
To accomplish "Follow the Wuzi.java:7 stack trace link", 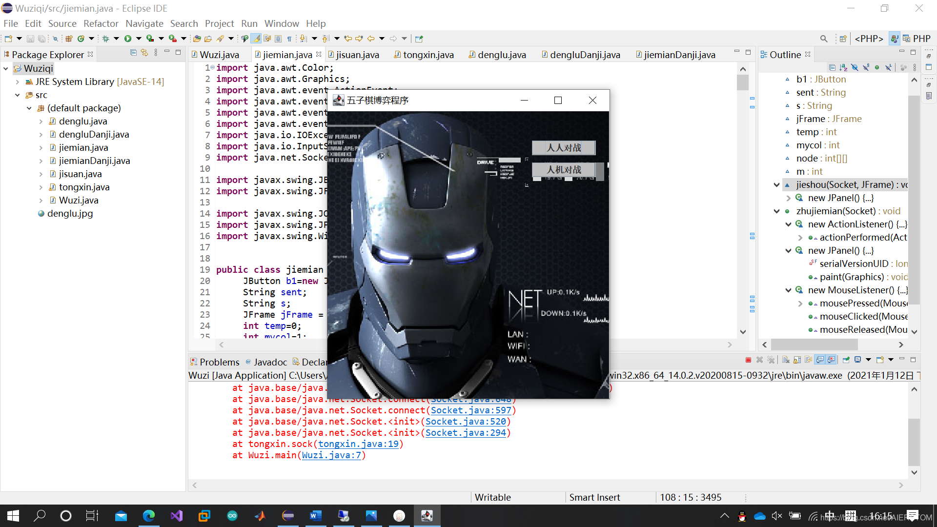I will coord(331,456).
